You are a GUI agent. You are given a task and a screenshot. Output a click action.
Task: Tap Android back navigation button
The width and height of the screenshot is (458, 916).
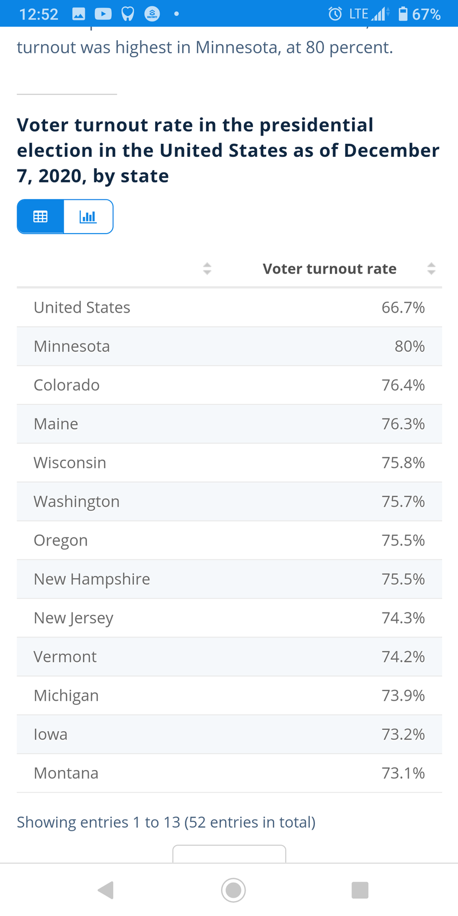coord(106,890)
